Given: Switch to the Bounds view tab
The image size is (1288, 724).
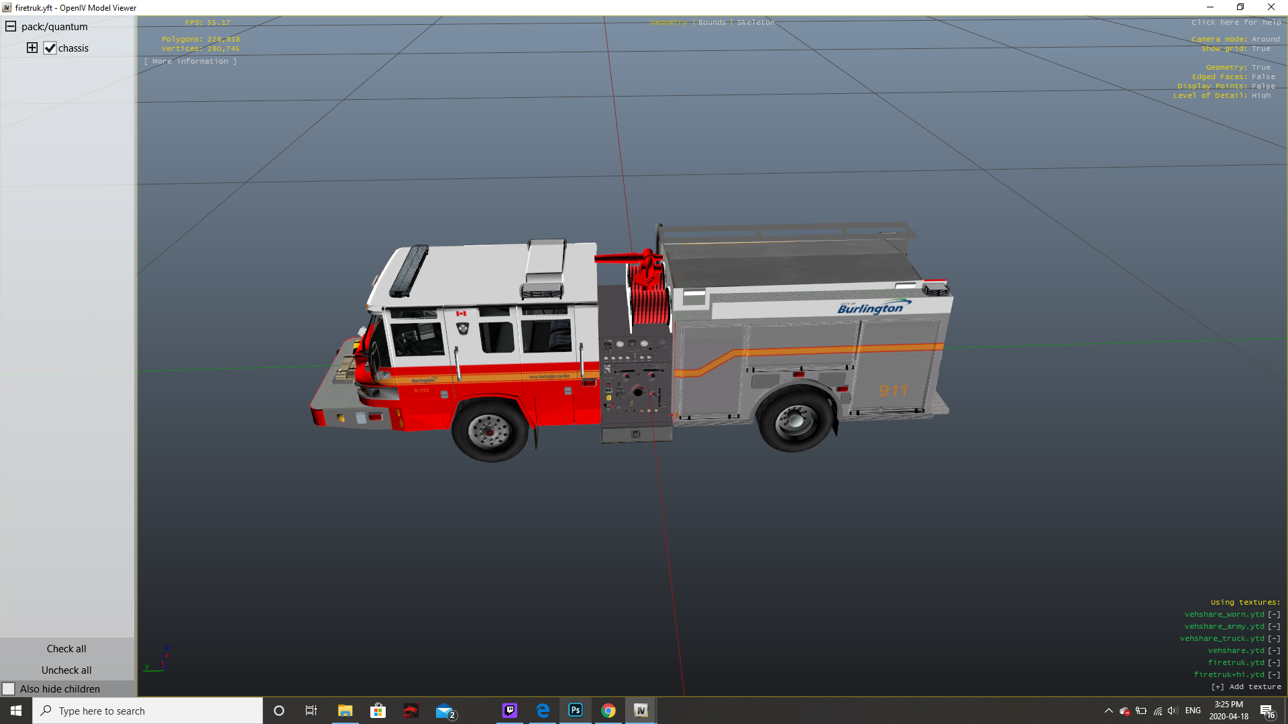Looking at the screenshot, I should point(712,23).
